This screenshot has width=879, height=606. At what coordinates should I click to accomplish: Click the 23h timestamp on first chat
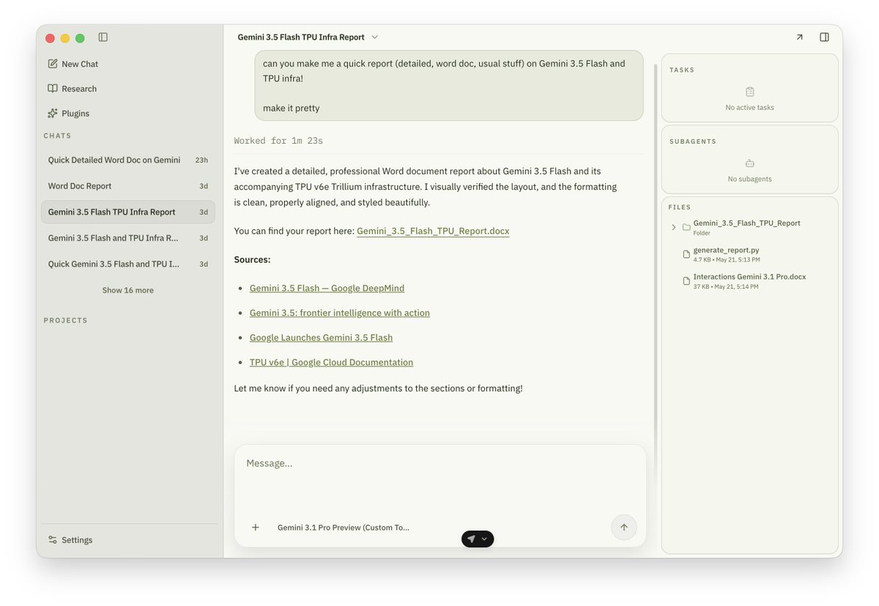(201, 160)
